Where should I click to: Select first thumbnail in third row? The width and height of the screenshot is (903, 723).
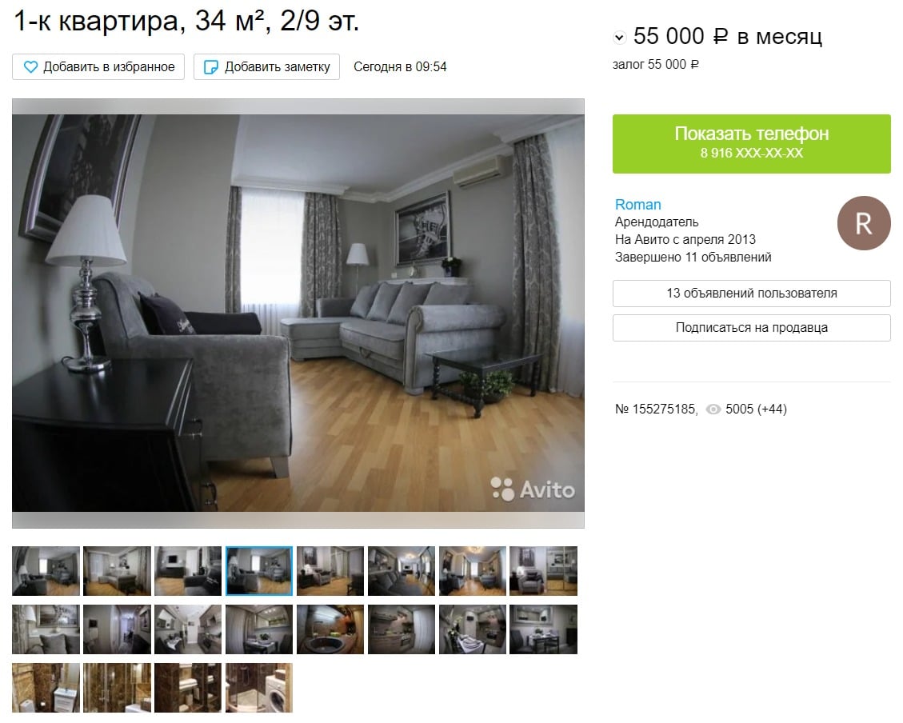(46, 687)
